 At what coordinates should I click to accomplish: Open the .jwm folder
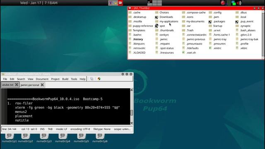click(214, 17)
